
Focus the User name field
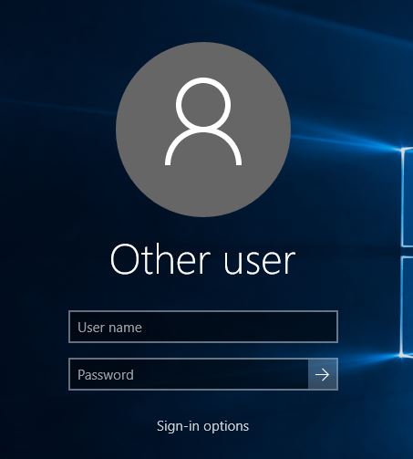(203, 327)
